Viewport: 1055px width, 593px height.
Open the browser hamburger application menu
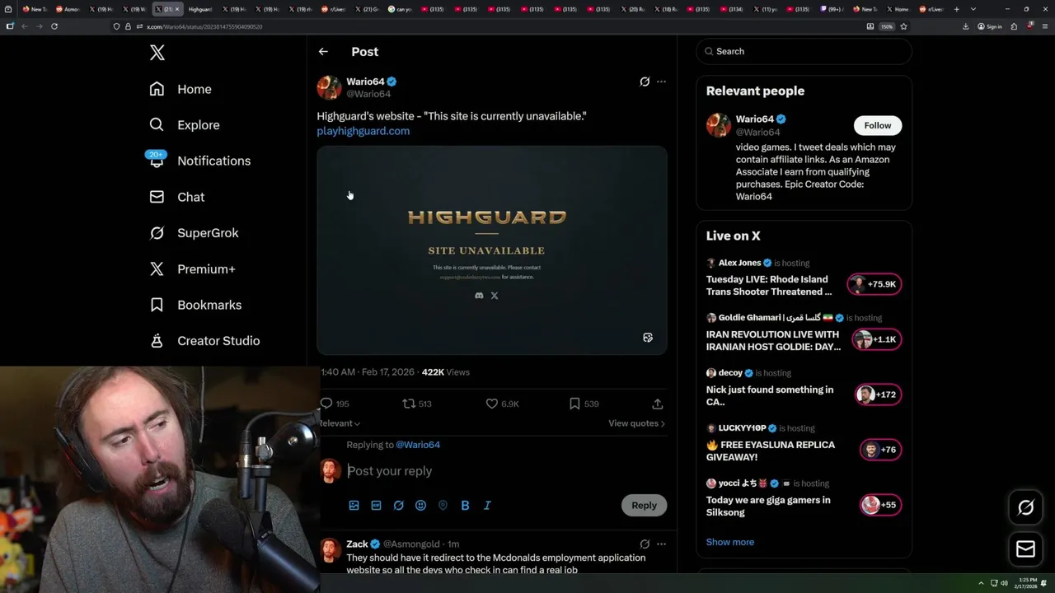[x=1044, y=26]
